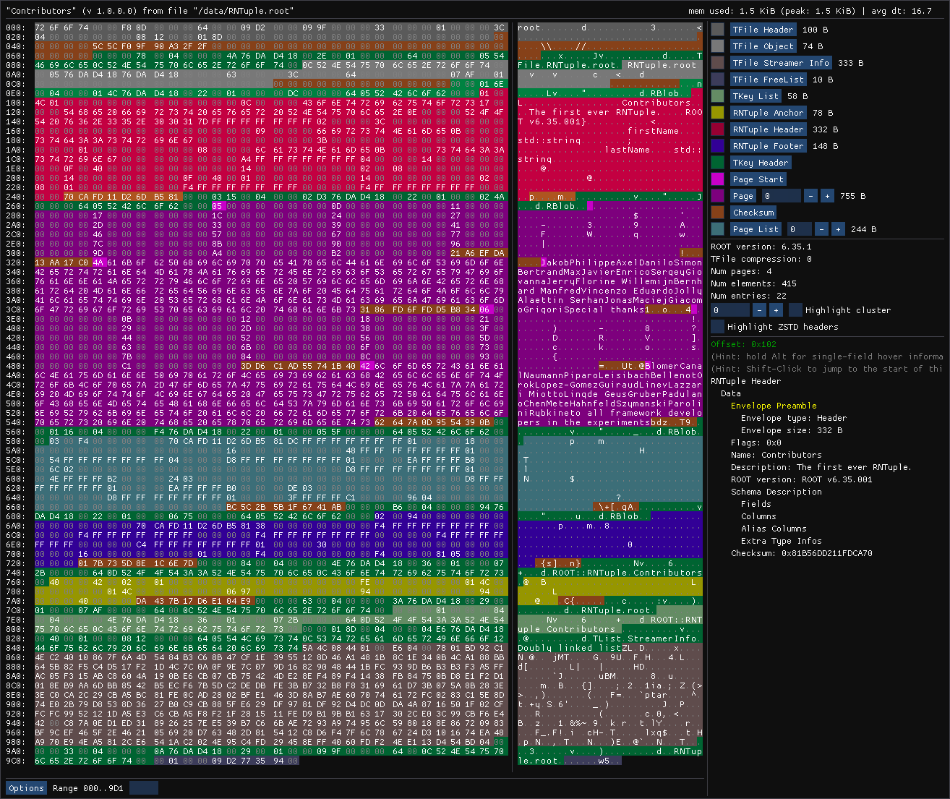
Task: Select the Data tree node
Action: tap(731, 393)
